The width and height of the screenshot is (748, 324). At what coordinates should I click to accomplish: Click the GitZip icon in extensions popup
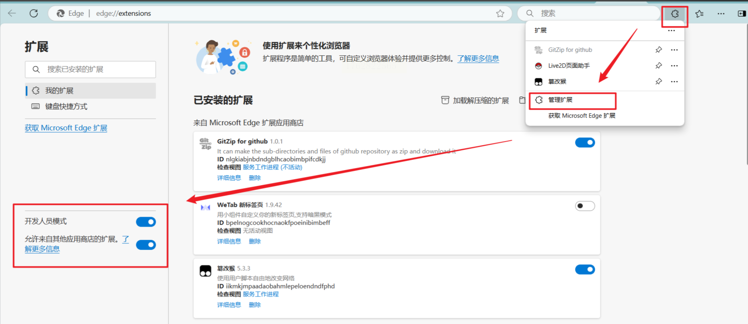538,50
